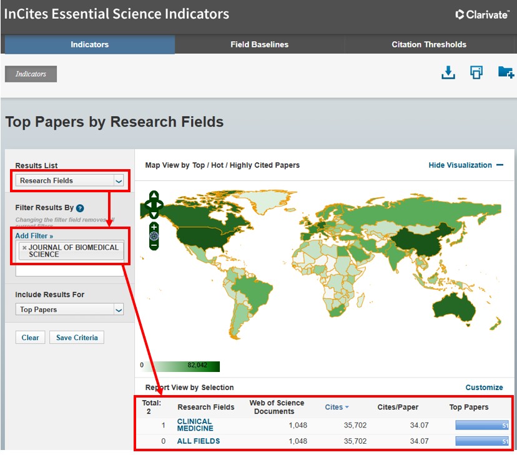This screenshot has width=517, height=455.
Task: Open the Field Baselines tab
Action: pyautogui.click(x=260, y=44)
